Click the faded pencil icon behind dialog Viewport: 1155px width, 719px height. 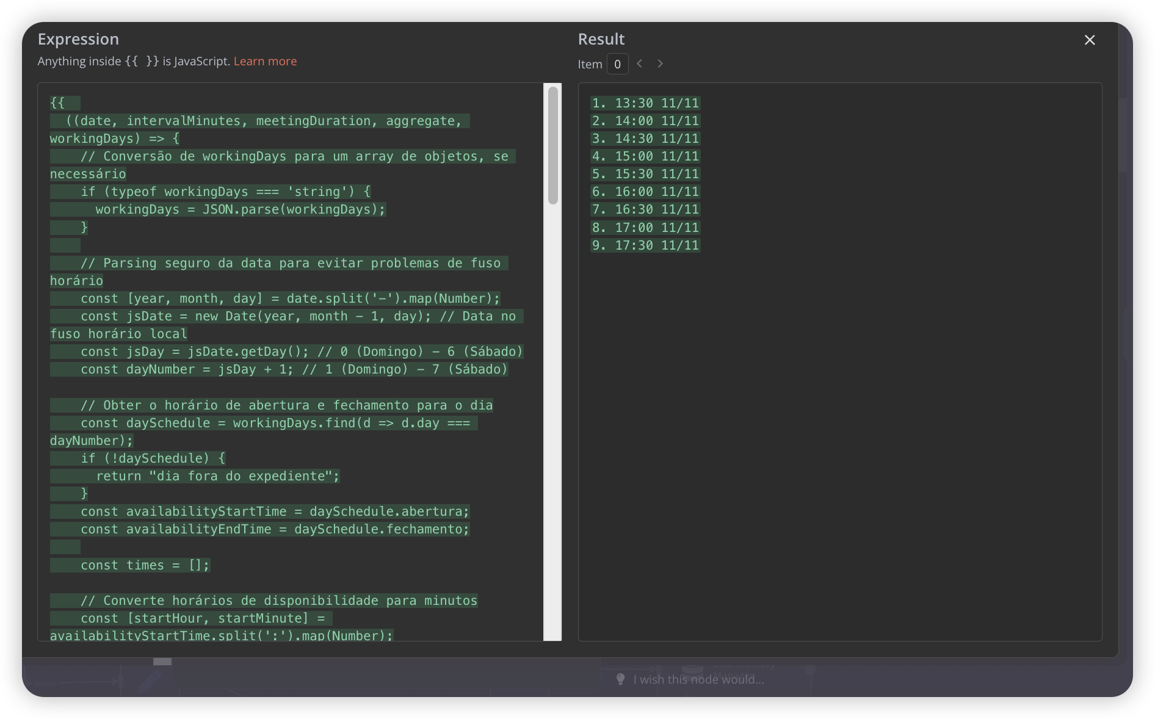click(150, 681)
